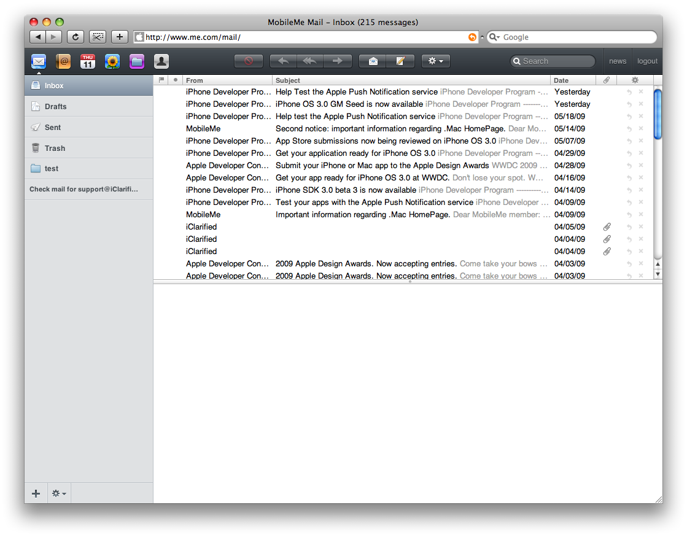Click the gear icon in the message list header
Screen dimensions: 687x537
(x=635, y=80)
